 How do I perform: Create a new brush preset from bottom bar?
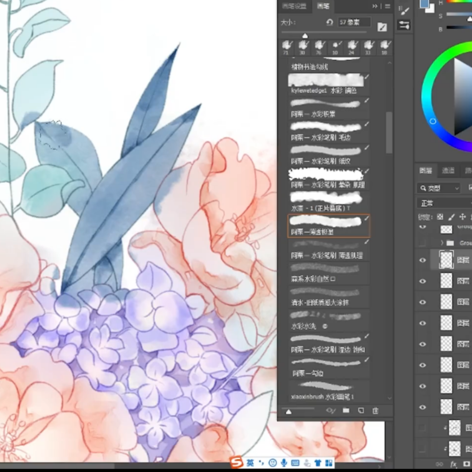pos(360,410)
